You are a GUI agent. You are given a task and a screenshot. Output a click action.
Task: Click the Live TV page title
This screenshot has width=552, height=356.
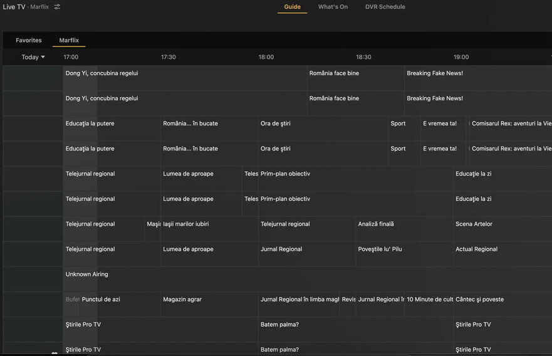(14, 7)
